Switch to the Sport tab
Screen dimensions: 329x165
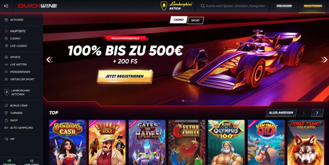click(196, 21)
